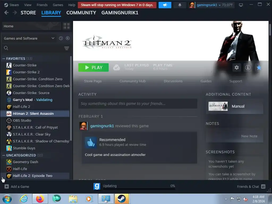The height and width of the screenshot is (204, 272).
Task: Open the notifications bell
Action: (x=180, y=5)
